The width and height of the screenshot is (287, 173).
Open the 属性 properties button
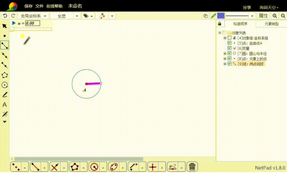tap(263, 16)
